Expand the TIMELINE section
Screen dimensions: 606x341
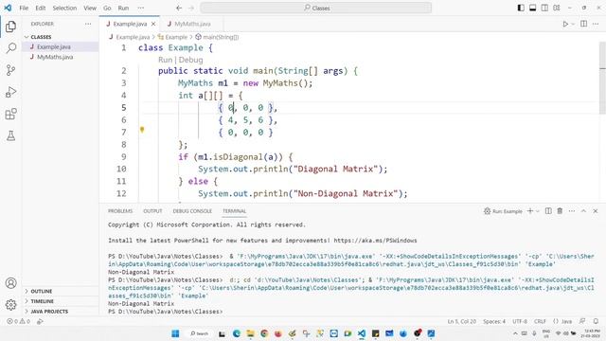coord(42,301)
